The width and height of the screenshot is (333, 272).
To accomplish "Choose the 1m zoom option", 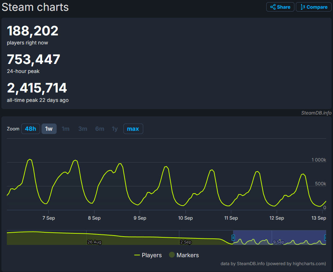I will [x=65, y=129].
